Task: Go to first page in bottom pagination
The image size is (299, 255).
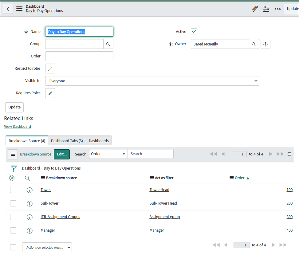Action: (x=216, y=245)
